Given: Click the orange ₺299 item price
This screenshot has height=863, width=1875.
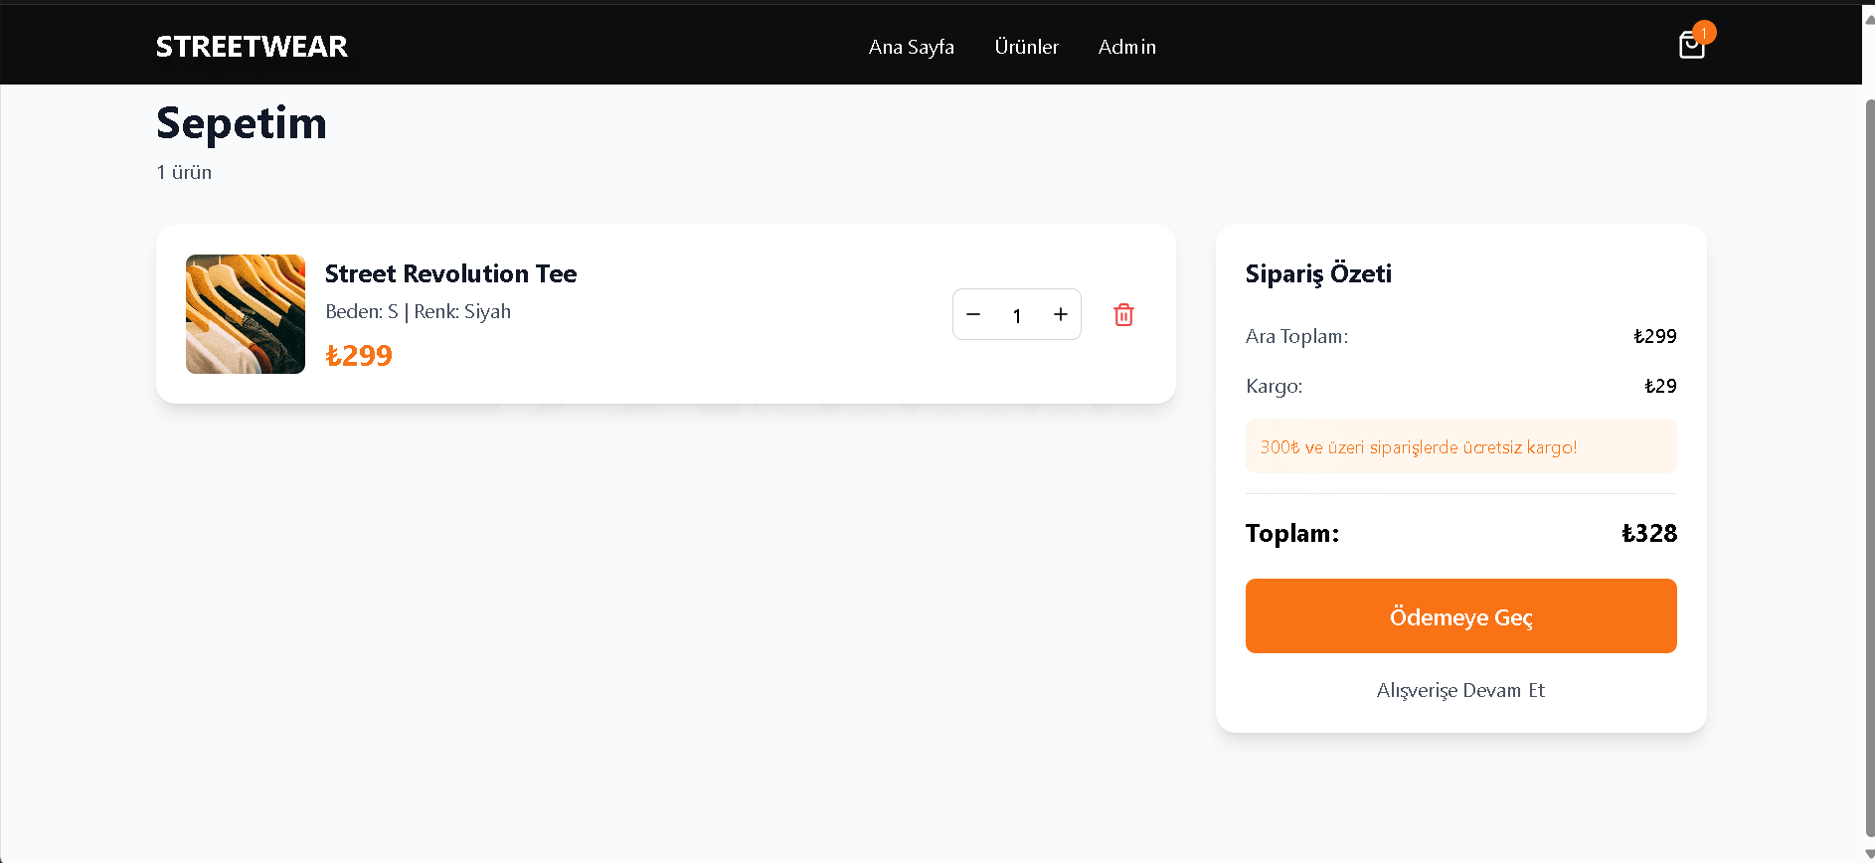Looking at the screenshot, I should coord(359,355).
